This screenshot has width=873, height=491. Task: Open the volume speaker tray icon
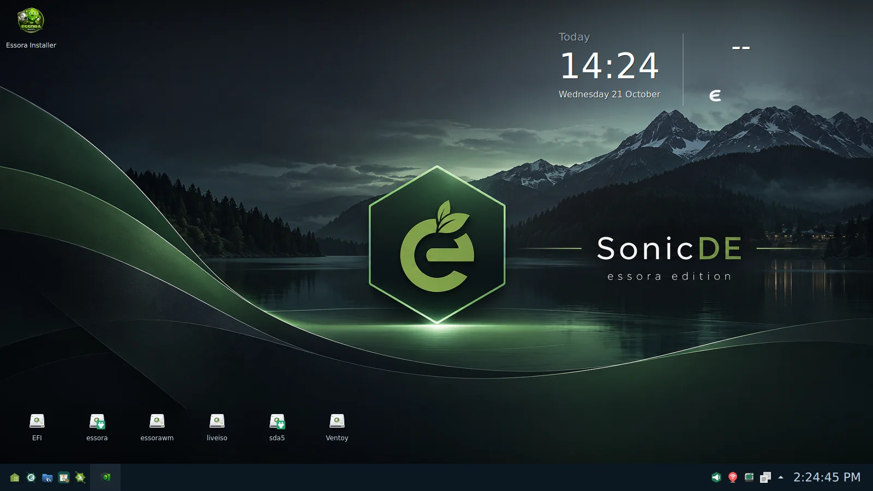[x=716, y=477]
